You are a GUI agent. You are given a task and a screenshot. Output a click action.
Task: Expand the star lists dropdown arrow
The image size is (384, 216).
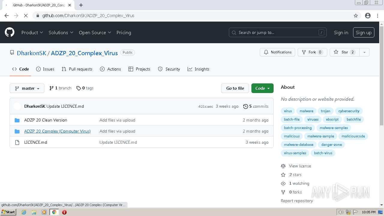pos(364,52)
